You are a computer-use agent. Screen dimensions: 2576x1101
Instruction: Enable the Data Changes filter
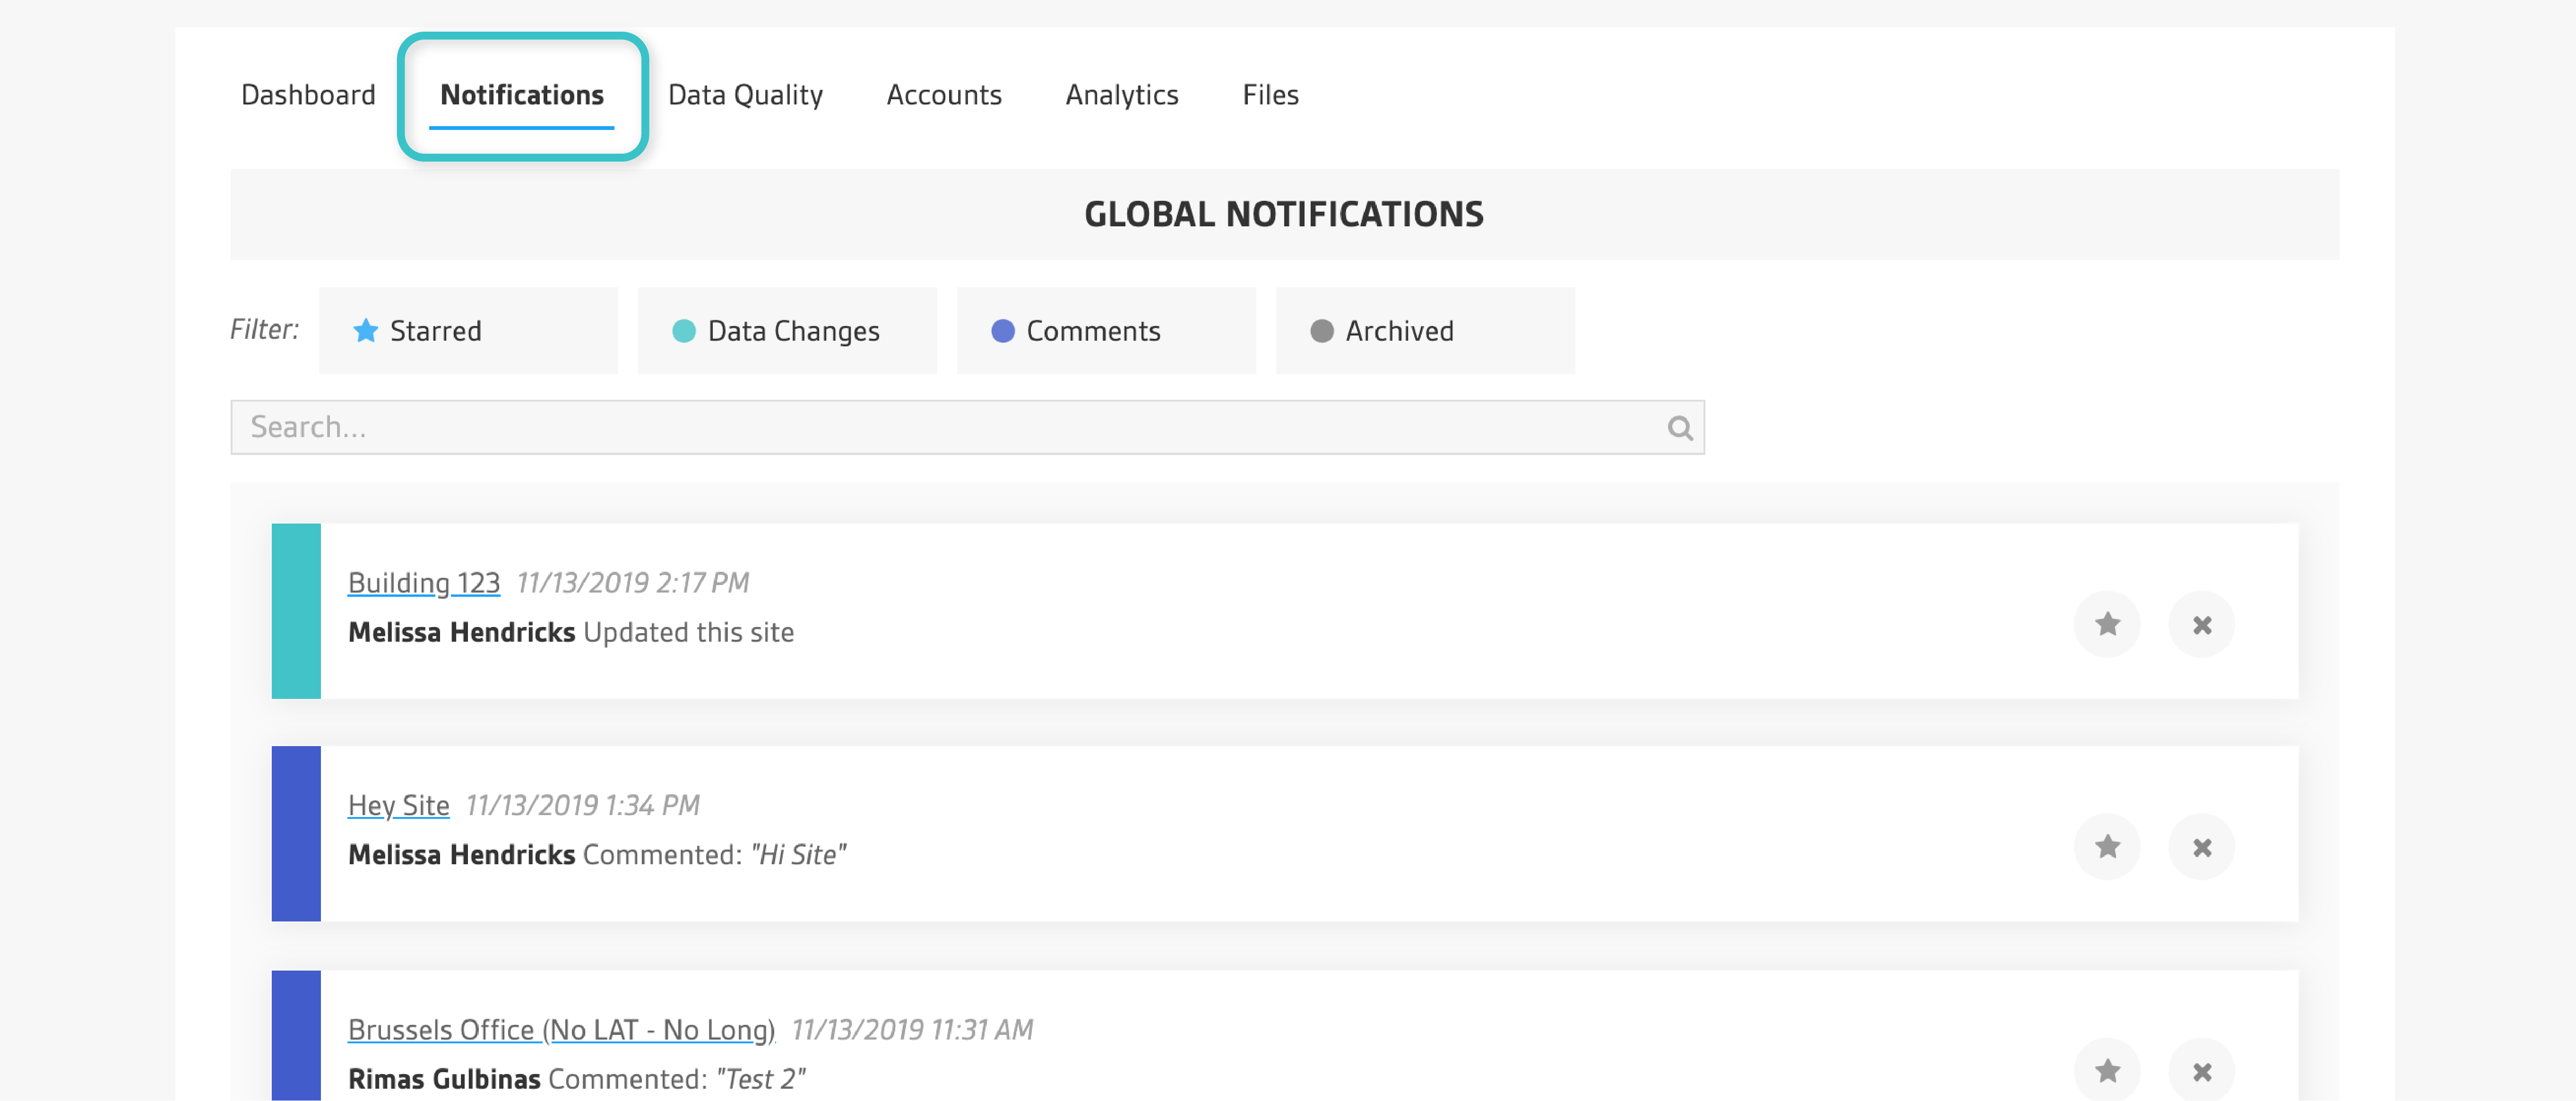tap(787, 330)
